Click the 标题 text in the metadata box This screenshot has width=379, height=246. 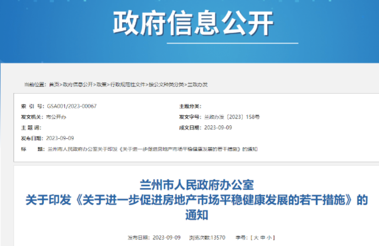pos(152,149)
